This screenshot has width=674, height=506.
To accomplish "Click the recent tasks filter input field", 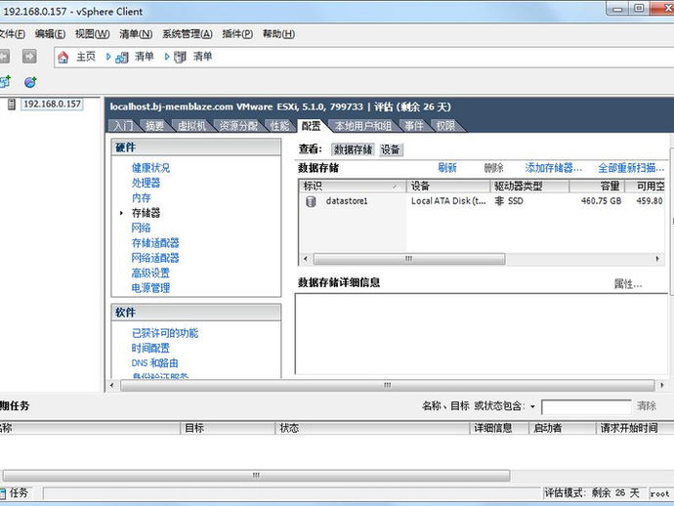I will coord(586,406).
